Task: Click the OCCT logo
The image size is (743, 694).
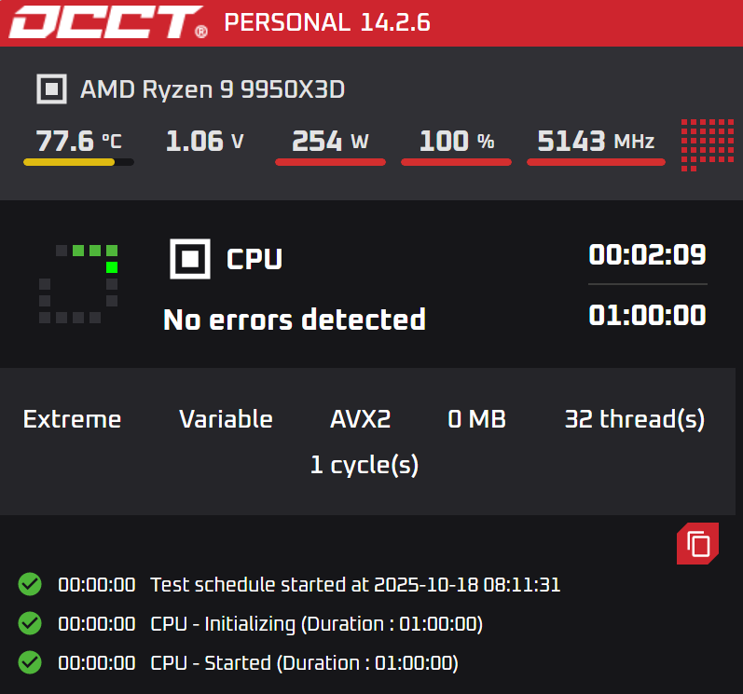Action: [x=108, y=22]
